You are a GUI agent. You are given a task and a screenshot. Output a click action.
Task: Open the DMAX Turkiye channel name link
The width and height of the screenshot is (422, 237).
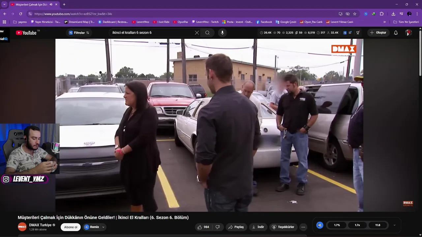click(40, 225)
